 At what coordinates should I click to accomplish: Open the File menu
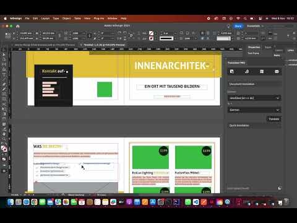point(27,19)
